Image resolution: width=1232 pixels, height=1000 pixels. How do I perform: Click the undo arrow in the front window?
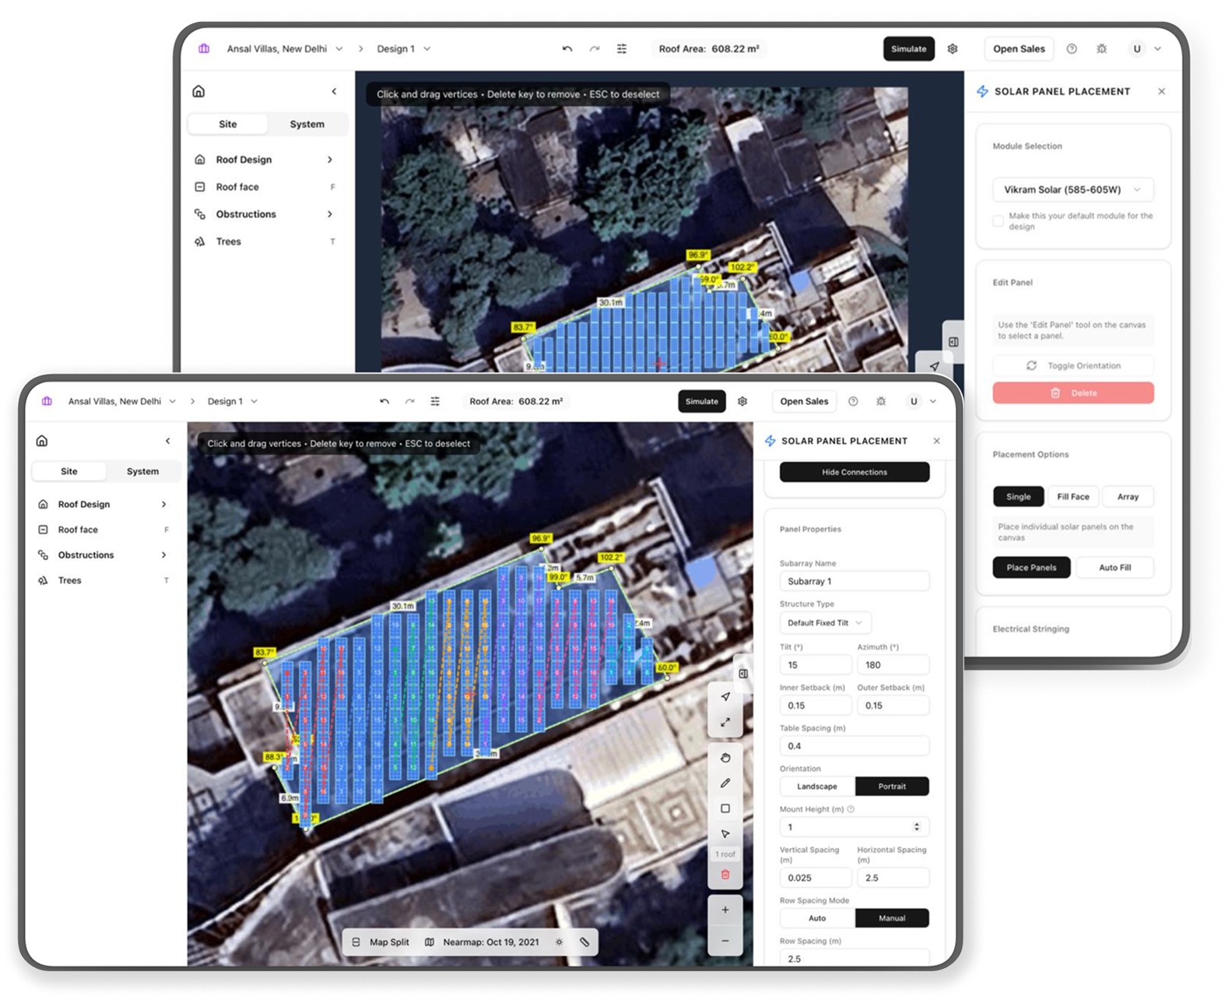point(384,401)
